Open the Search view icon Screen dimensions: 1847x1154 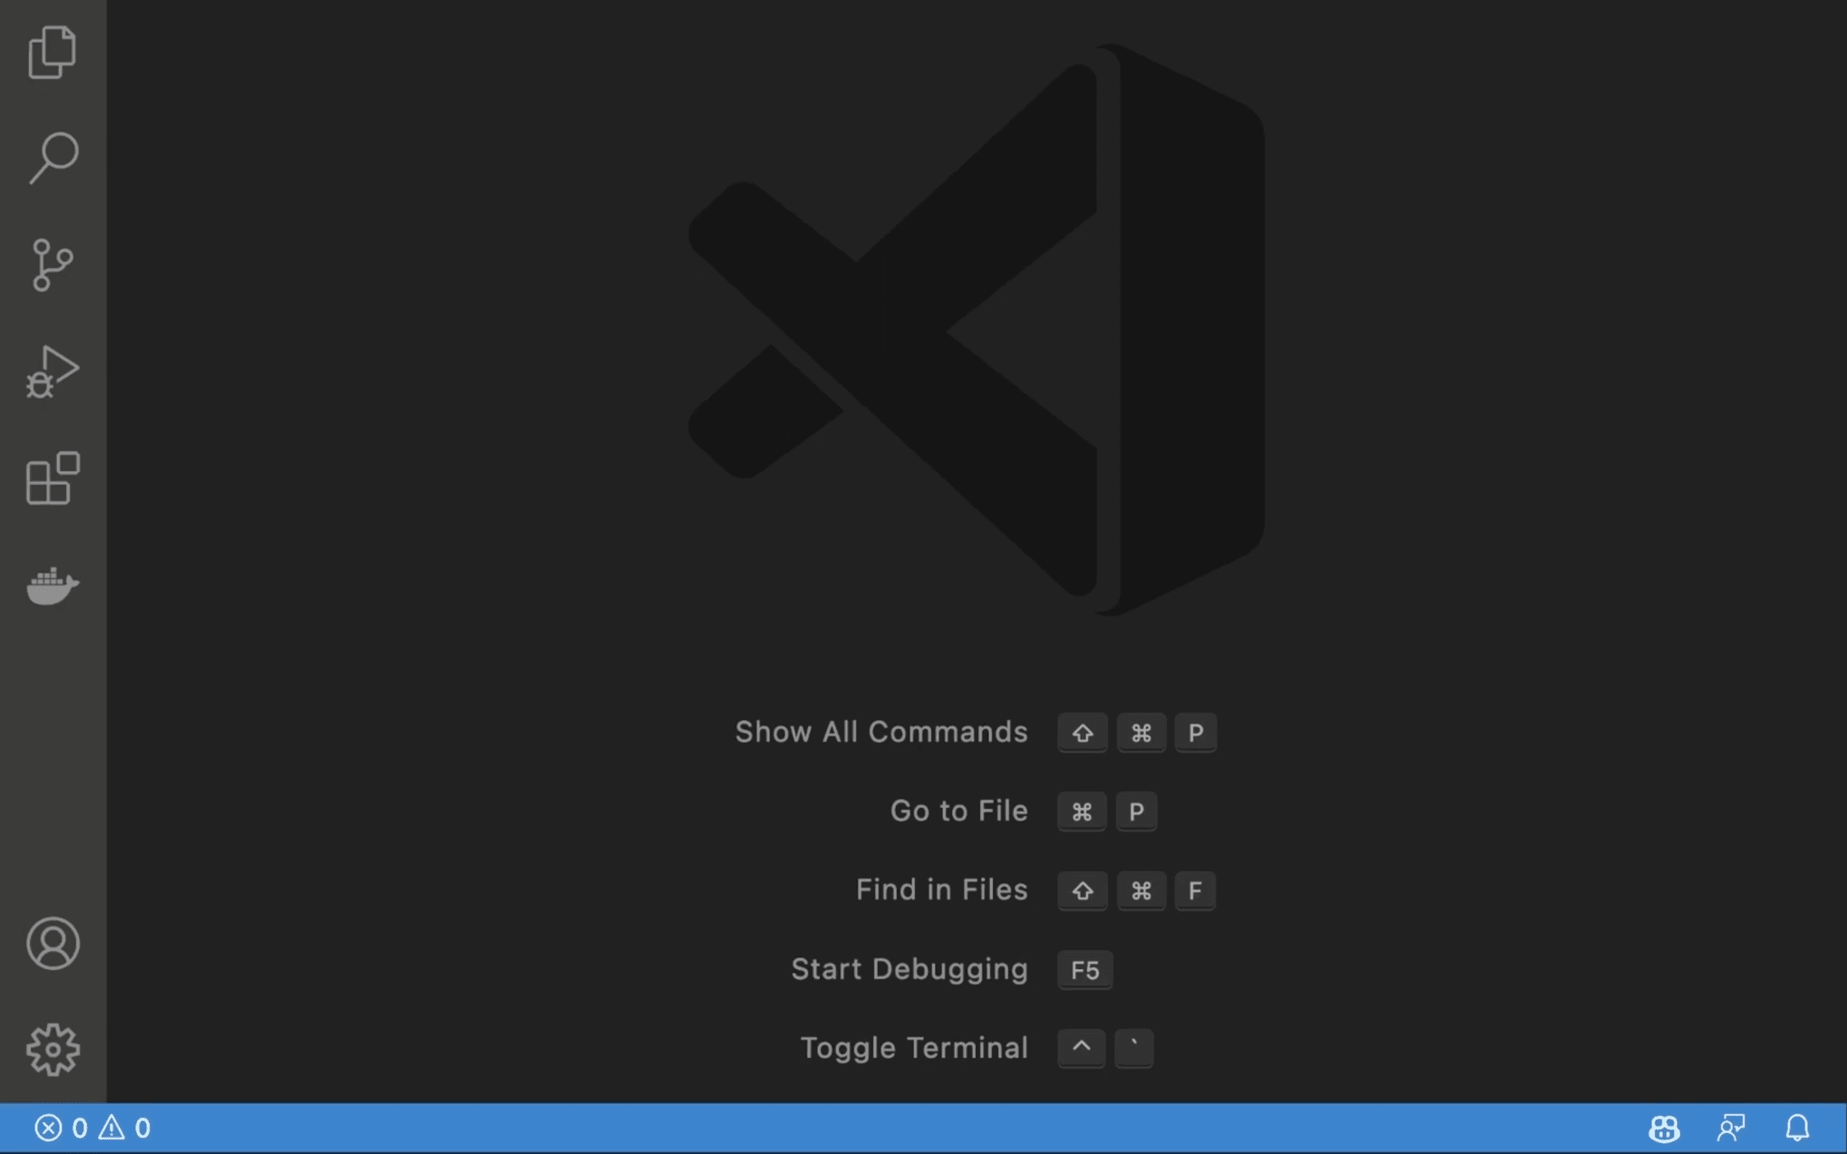tap(53, 158)
